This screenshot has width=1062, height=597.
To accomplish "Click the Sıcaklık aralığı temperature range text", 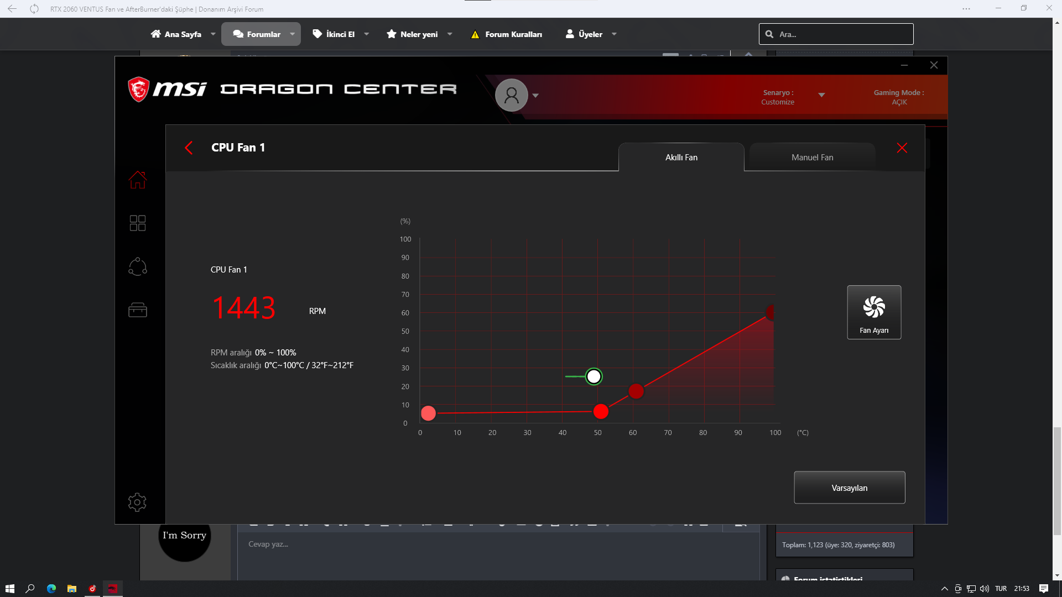I will 282,365.
